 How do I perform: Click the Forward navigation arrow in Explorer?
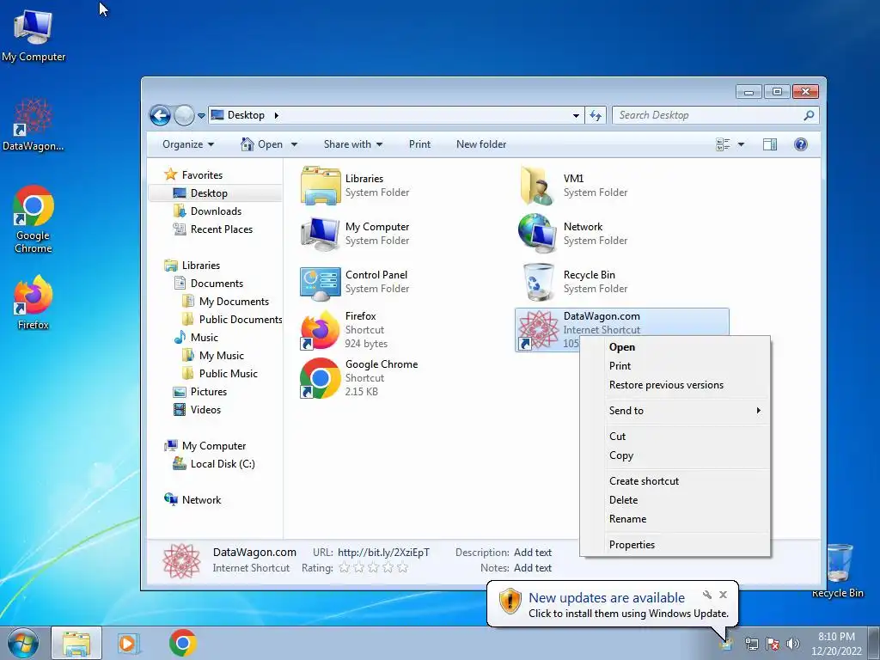click(x=184, y=116)
